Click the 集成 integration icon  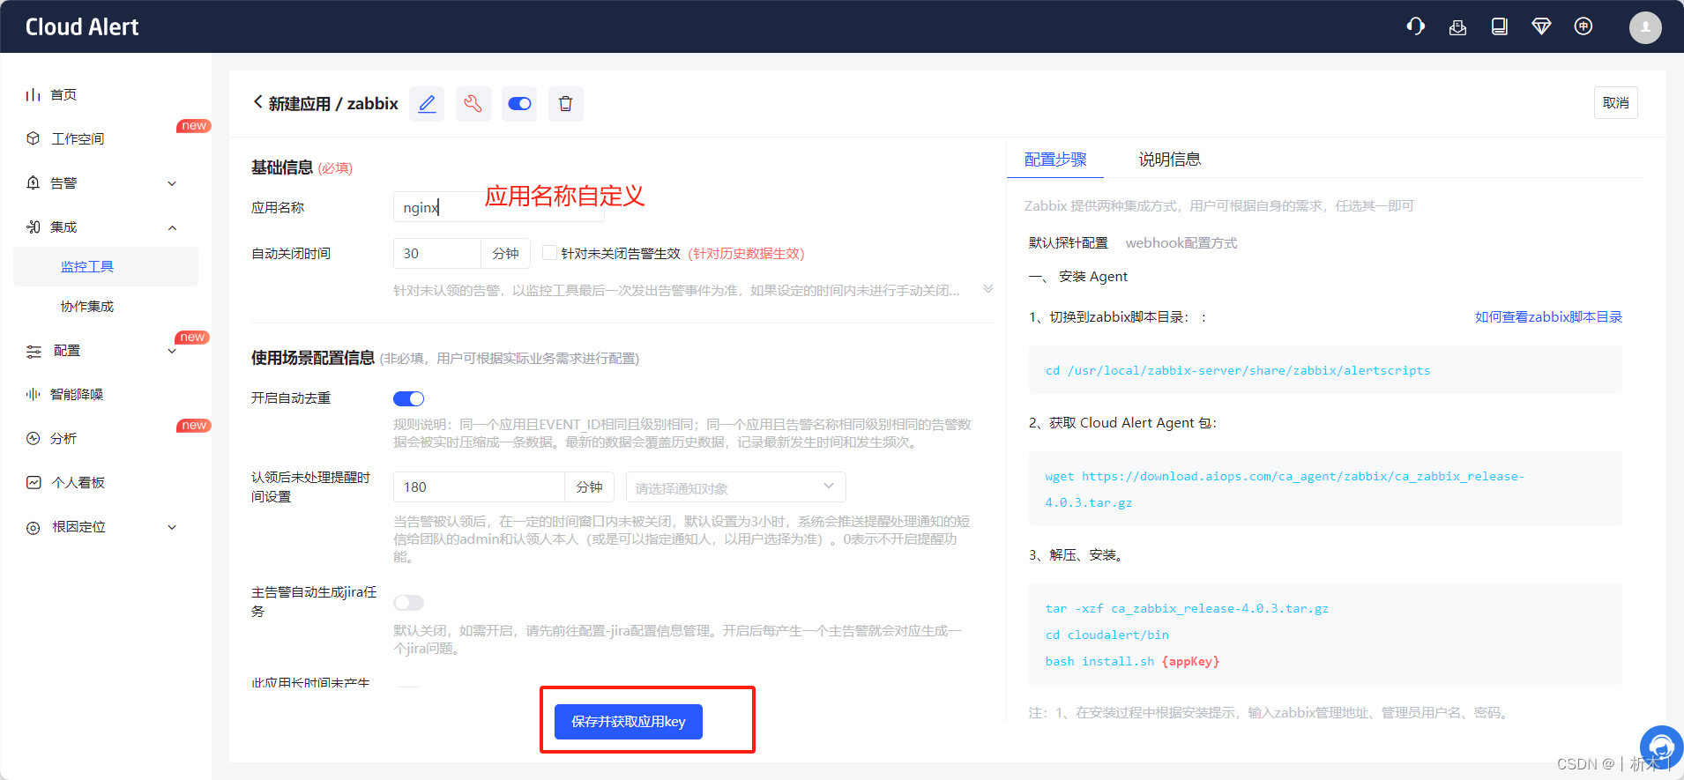point(34,227)
